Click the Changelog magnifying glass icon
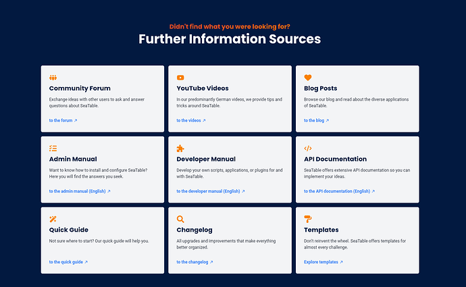The width and height of the screenshot is (466, 287). [180, 219]
